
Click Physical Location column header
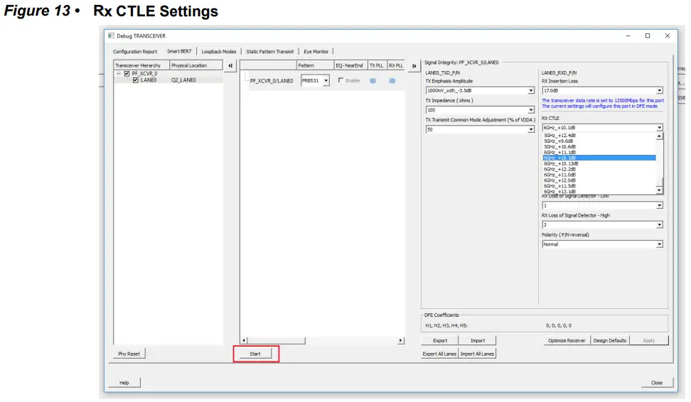(196, 65)
